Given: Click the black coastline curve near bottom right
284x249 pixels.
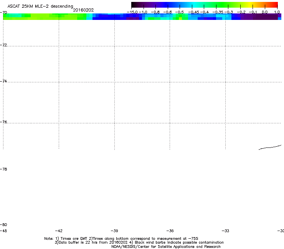Looking at the screenshot, I should (x=270, y=147).
